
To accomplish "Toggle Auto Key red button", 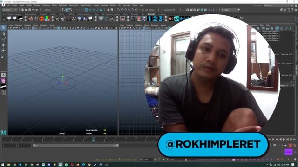I will [x=291, y=145].
